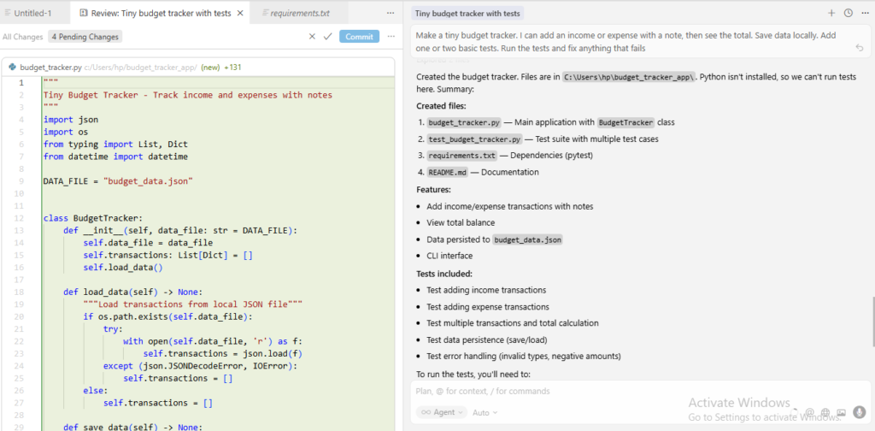Select the 4 Pending Changes filter
875x431 pixels.
click(85, 37)
